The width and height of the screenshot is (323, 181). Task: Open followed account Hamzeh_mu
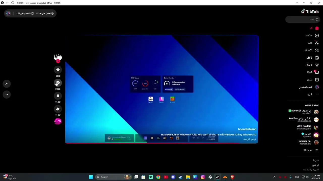point(308,143)
